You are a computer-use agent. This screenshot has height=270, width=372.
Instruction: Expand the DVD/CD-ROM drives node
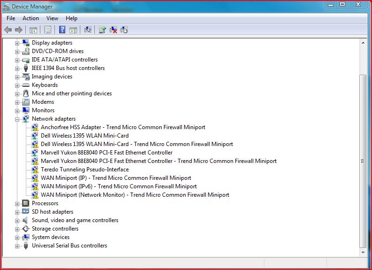pos(17,52)
